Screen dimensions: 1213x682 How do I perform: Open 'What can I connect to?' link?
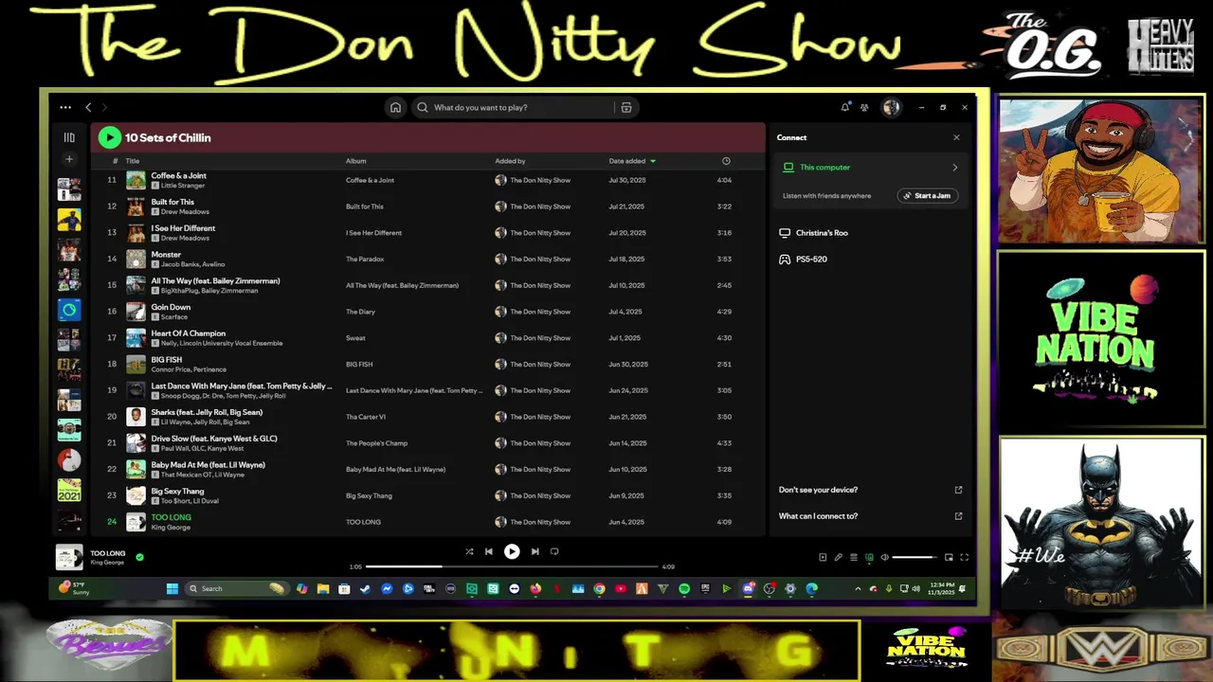(870, 516)
